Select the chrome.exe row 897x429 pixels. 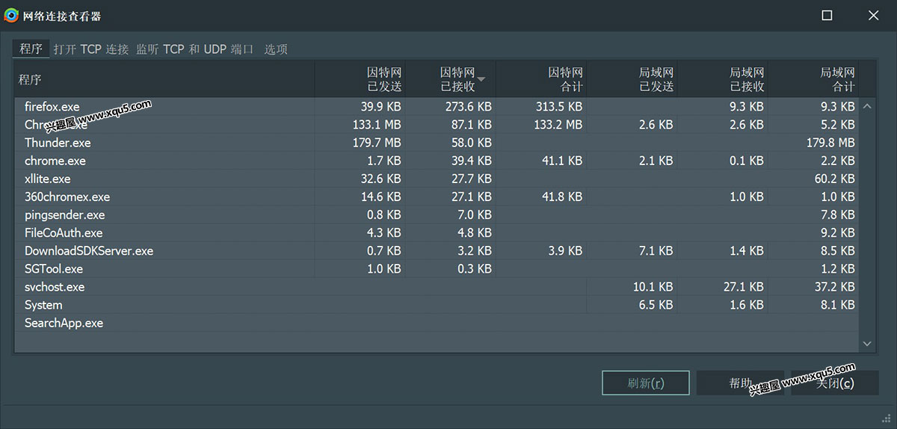pos(437,161)
